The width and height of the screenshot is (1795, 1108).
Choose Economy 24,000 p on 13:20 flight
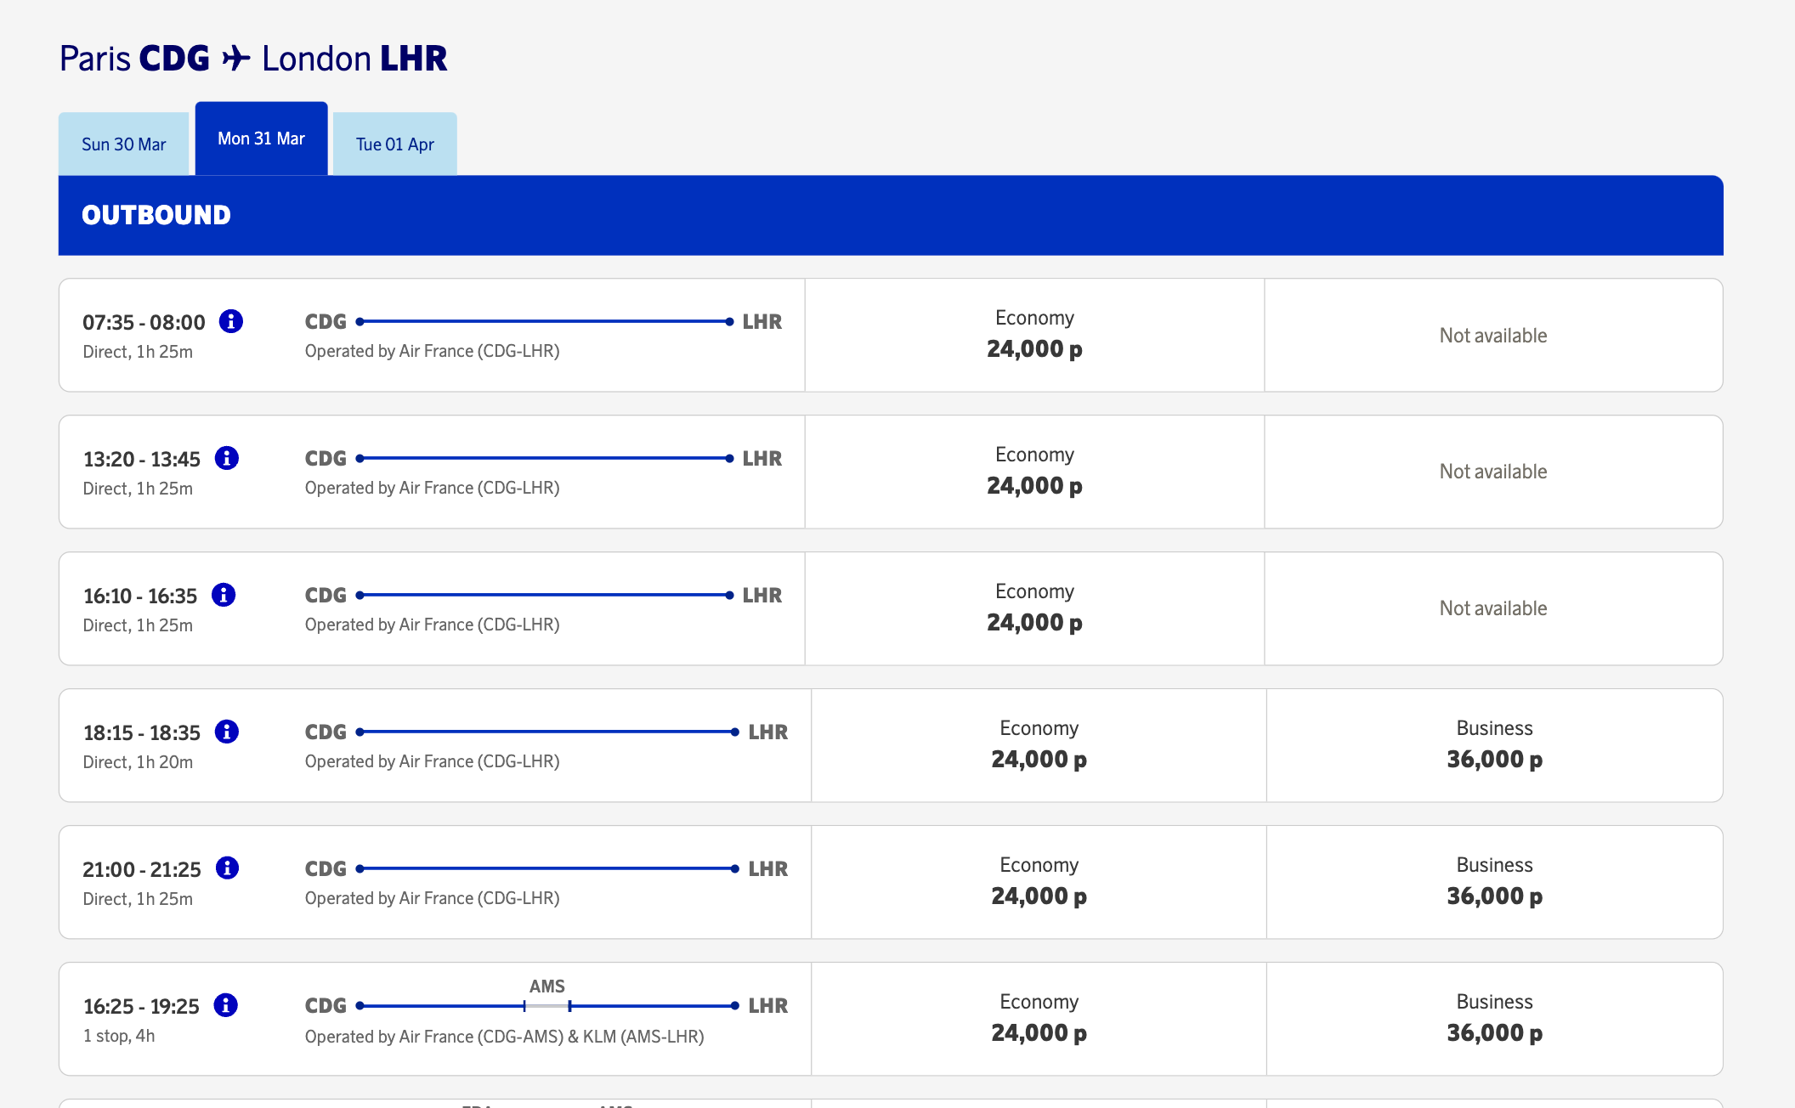click(1034, 472)
